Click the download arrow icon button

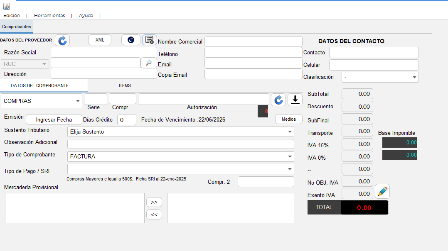295,100
